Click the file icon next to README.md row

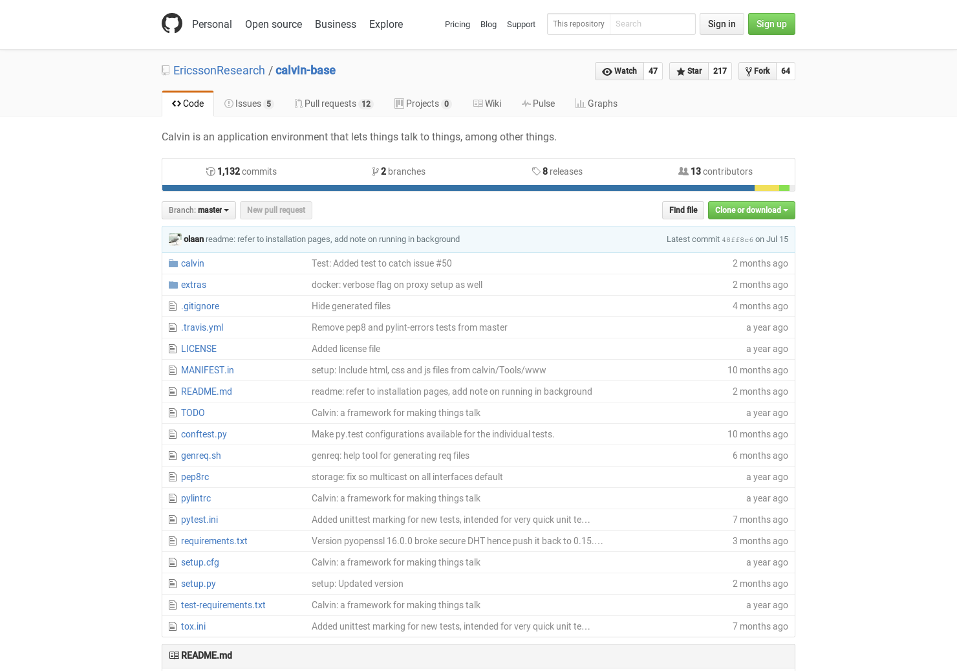pyautogui.click(x=173, y=391)
